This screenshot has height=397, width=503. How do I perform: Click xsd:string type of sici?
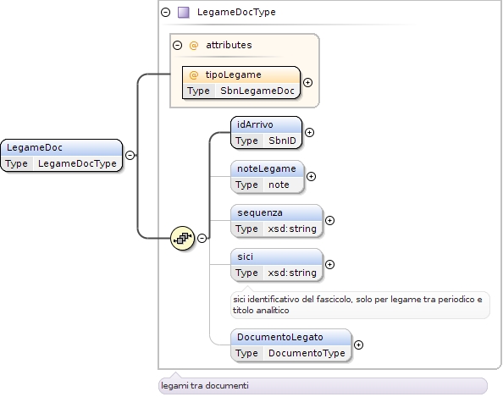click(292, 273)
